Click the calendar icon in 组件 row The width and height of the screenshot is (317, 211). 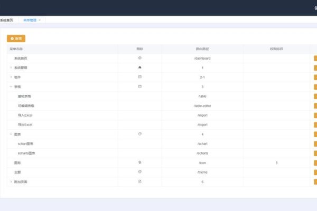point(140,77)
